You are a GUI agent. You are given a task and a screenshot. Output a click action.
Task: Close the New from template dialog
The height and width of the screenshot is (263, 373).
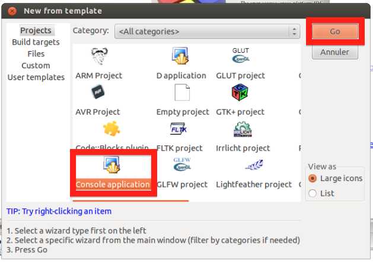tap(12, 11)
